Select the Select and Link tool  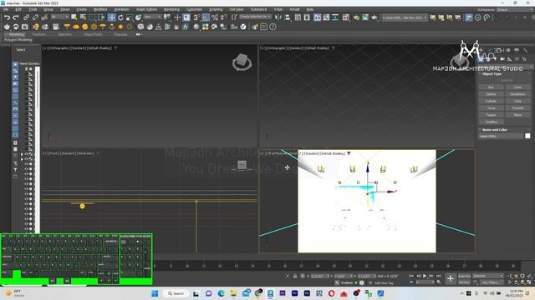pos(26,17)
